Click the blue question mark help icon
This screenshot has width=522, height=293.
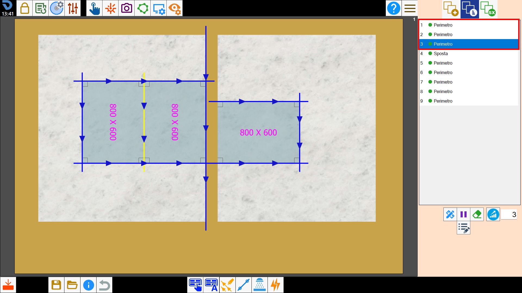click(393, 8)
